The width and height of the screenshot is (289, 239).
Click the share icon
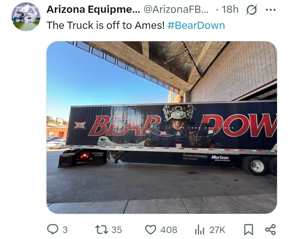(271, 229)
